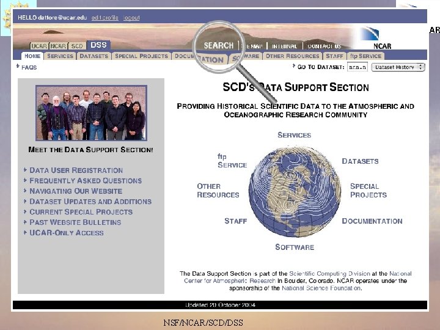440x330 pixels.
Task: Open the Dataset History dropdown
Action: tap(398, 67)
